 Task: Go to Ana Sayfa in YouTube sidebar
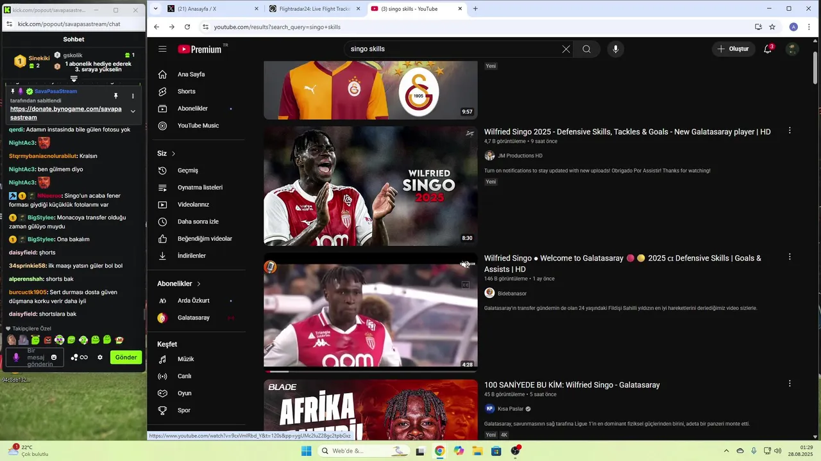coord(199,74)
